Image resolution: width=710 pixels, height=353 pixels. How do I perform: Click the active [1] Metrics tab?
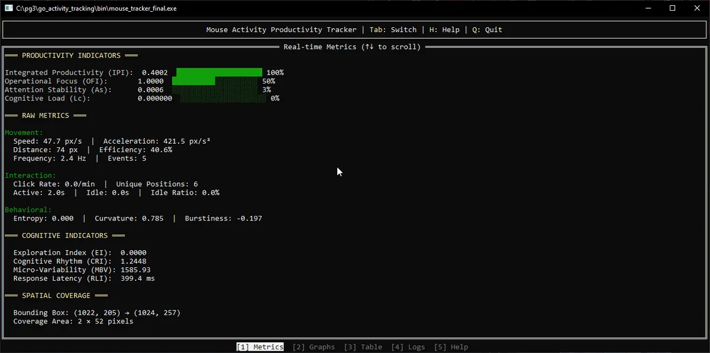(260, 347)
